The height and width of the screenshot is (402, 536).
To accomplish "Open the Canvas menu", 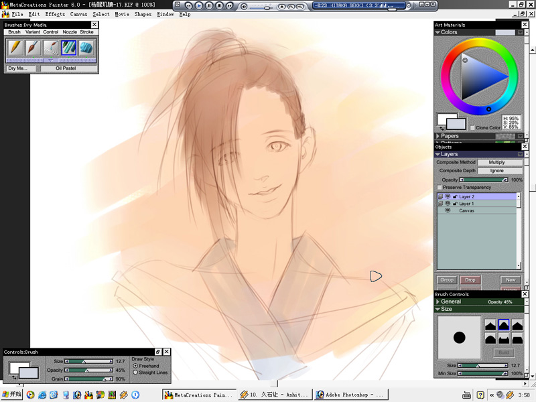I will (x=78, y=14).
